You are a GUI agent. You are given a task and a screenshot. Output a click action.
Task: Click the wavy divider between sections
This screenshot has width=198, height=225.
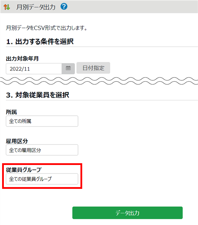pyautogui.click(x=99, y=81)
